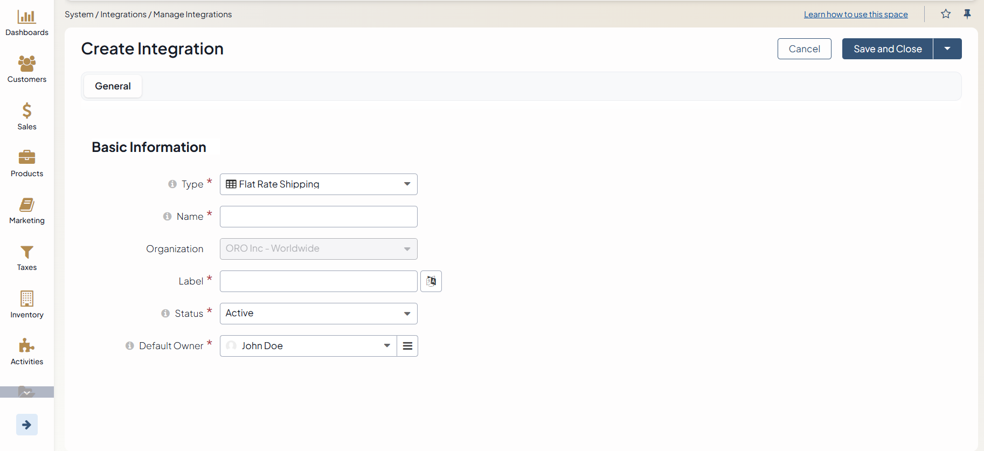Image resolution: width=984 pixels, height=451 pixels.
Task: Select the Marketing book icon
Action: 26,205
